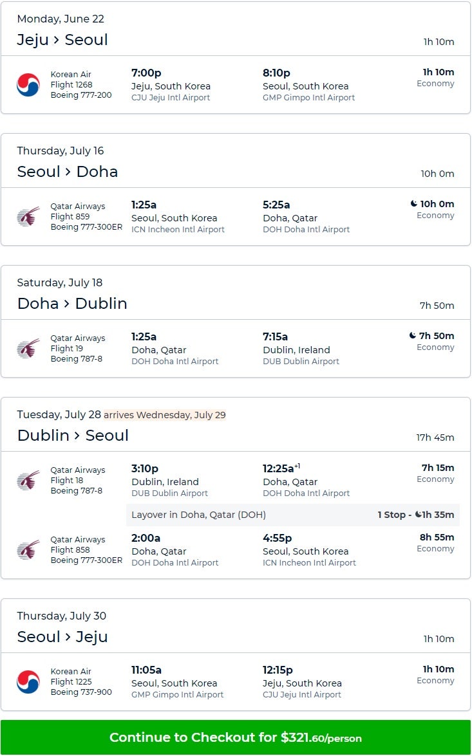472x756 pixels.
Task: Open the Seoul > Jeju July 30 heading
Action: point(62,637)
